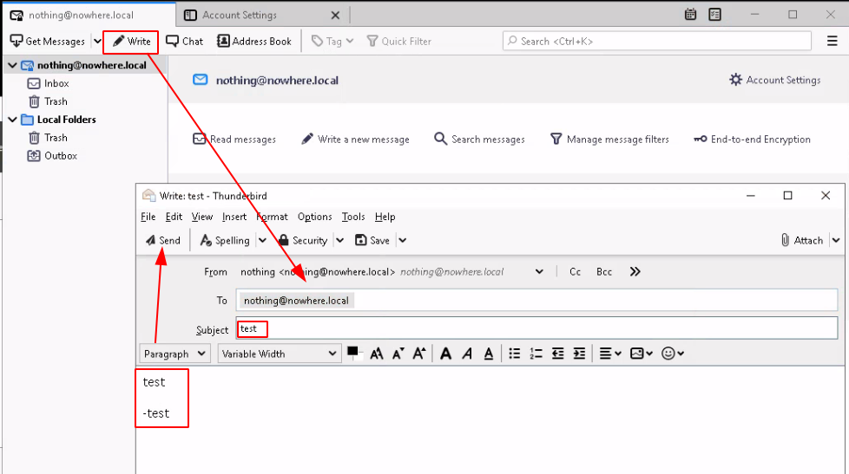Select the Local Folders root item
This screenshot has width=849, height=474.
click(x=66, y=120)
